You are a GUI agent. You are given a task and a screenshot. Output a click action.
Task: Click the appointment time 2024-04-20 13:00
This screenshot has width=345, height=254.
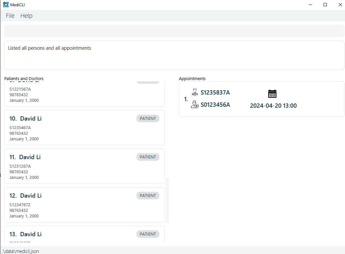273,106
